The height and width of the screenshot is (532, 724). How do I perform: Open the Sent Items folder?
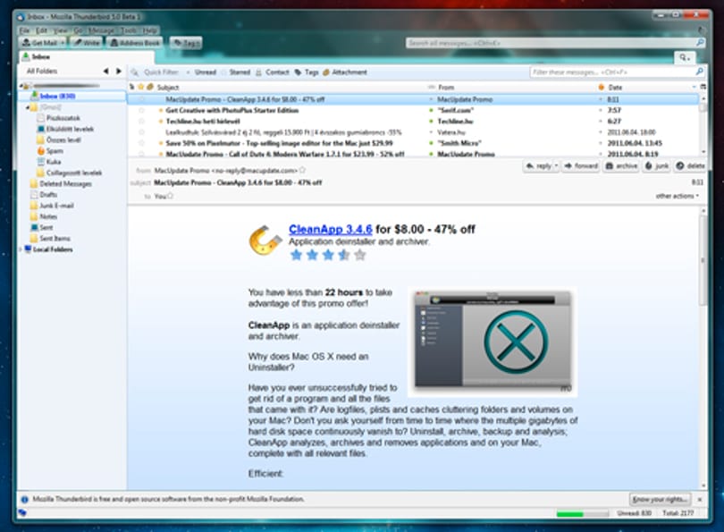55,239
